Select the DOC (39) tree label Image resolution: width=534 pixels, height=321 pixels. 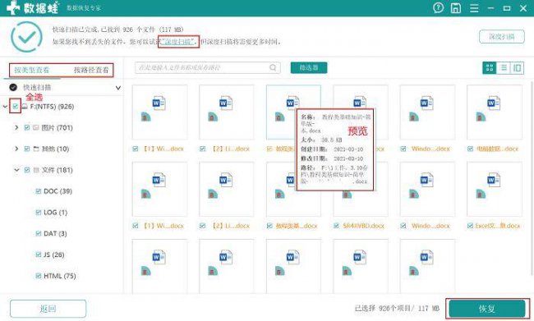(58, 191)
